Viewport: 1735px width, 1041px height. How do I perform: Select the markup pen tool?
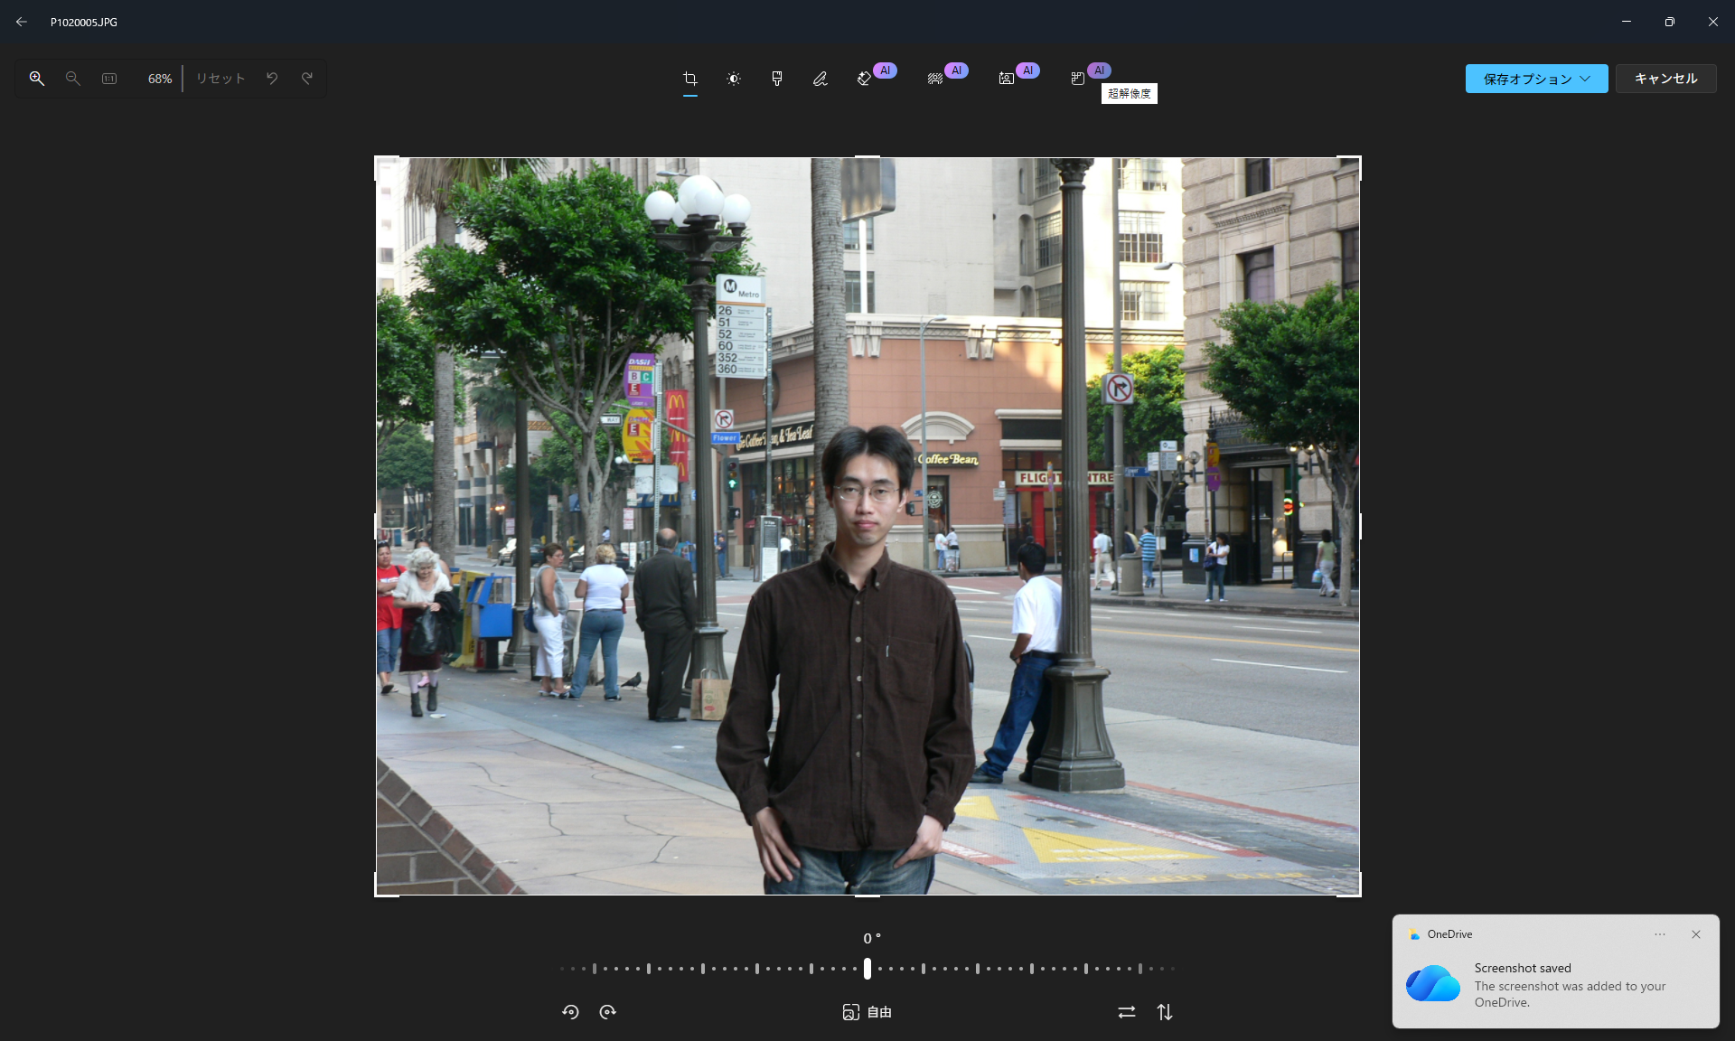coord(821,79)
